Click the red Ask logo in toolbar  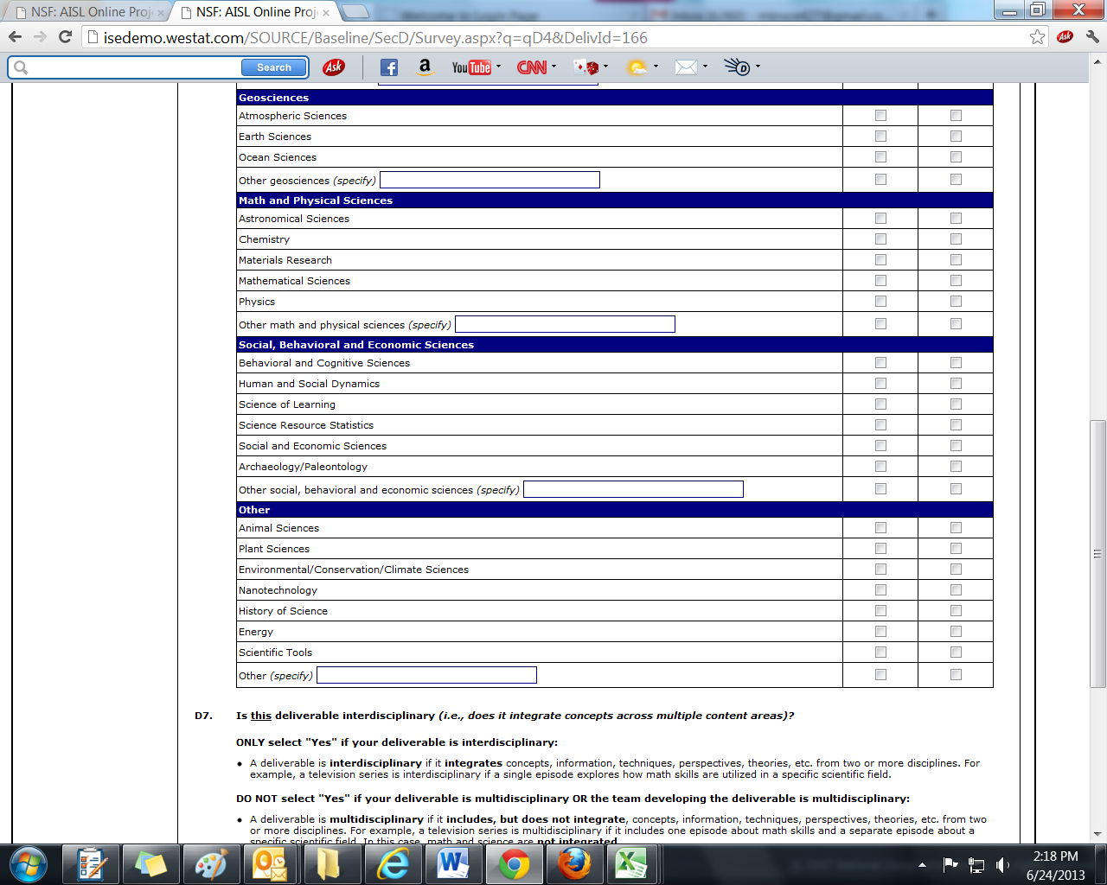(x=333, y=67)
